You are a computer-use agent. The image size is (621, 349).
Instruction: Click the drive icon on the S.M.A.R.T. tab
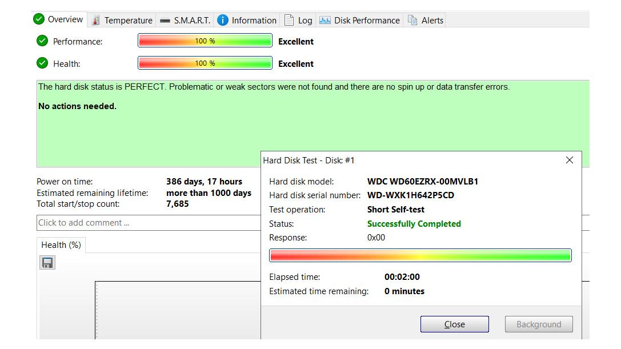click(x=165, y=21)
